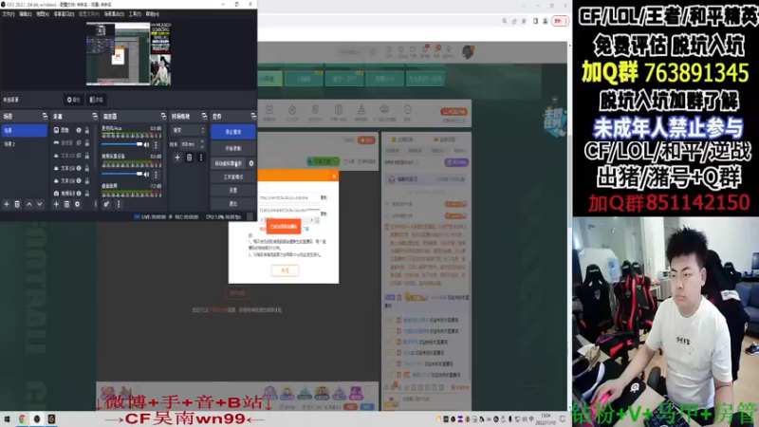This screenshot has width=759, height=427.
Task: Undock the Scenes panel via float icon
Action: click(x=45, y=116)
